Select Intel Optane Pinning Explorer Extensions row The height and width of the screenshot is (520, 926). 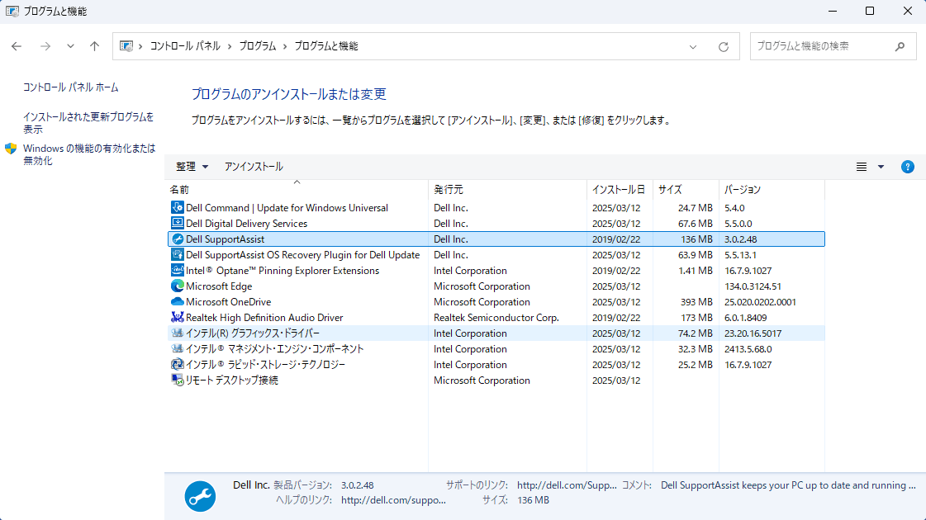tap(496, 271)
